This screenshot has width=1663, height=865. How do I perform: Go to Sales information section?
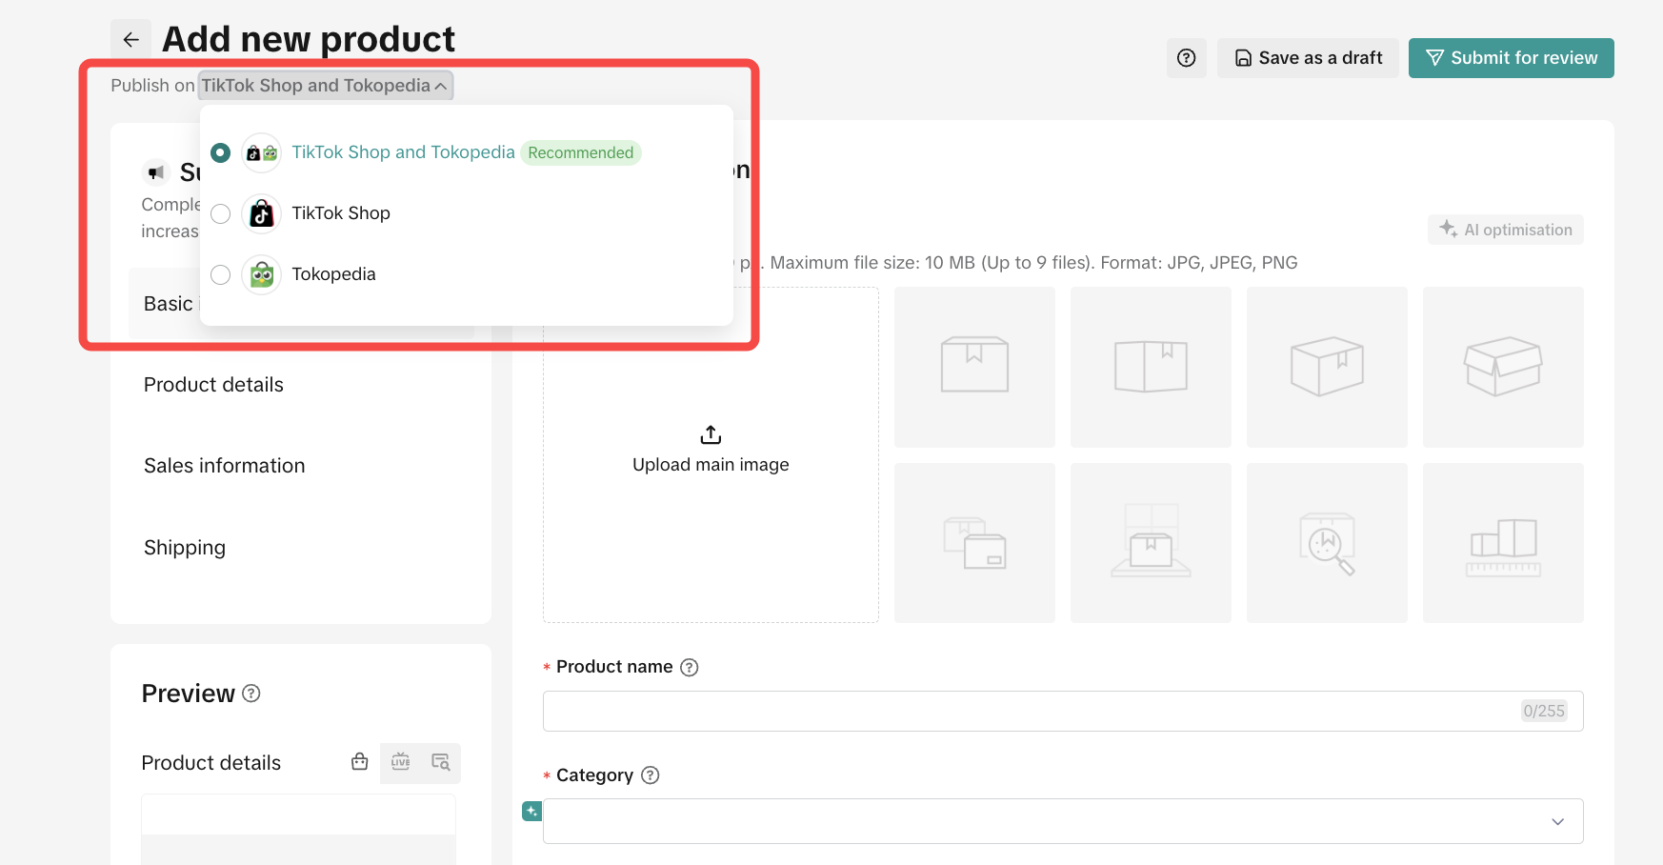[224, 466]
